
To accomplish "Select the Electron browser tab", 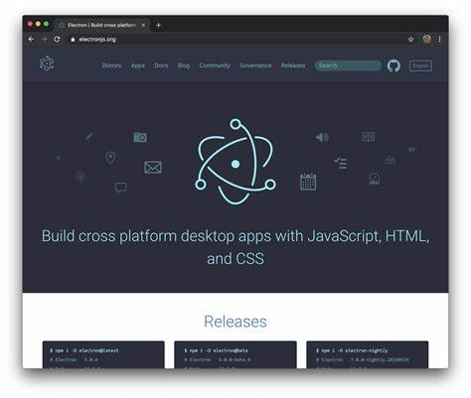I will [x=101, y=25].
